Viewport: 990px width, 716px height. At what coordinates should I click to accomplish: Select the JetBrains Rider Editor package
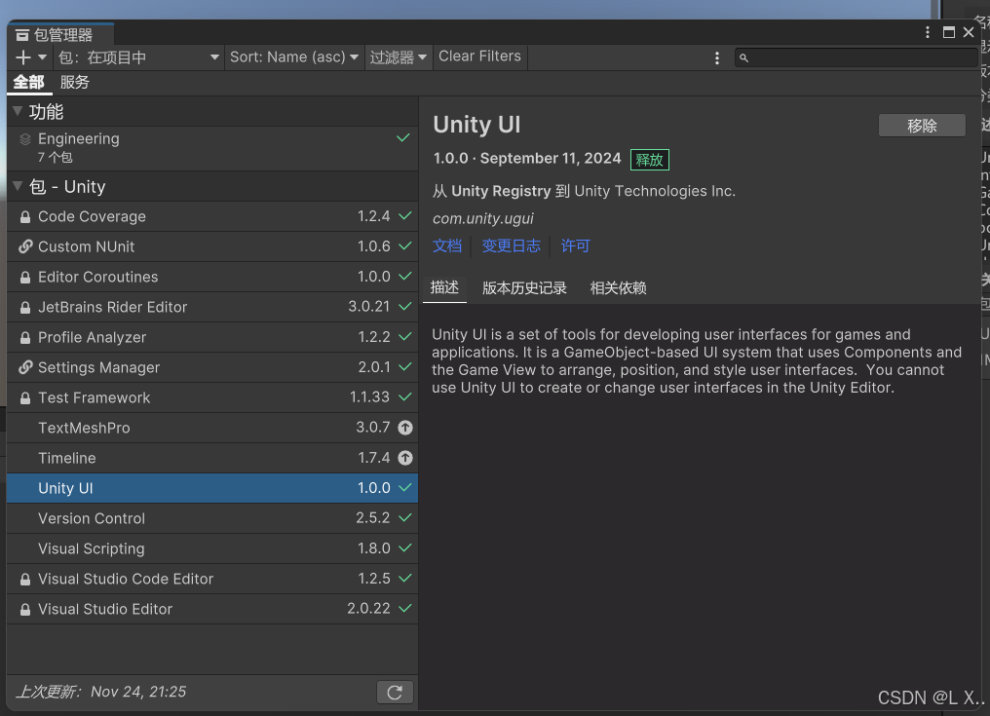(x=212, y=308)
